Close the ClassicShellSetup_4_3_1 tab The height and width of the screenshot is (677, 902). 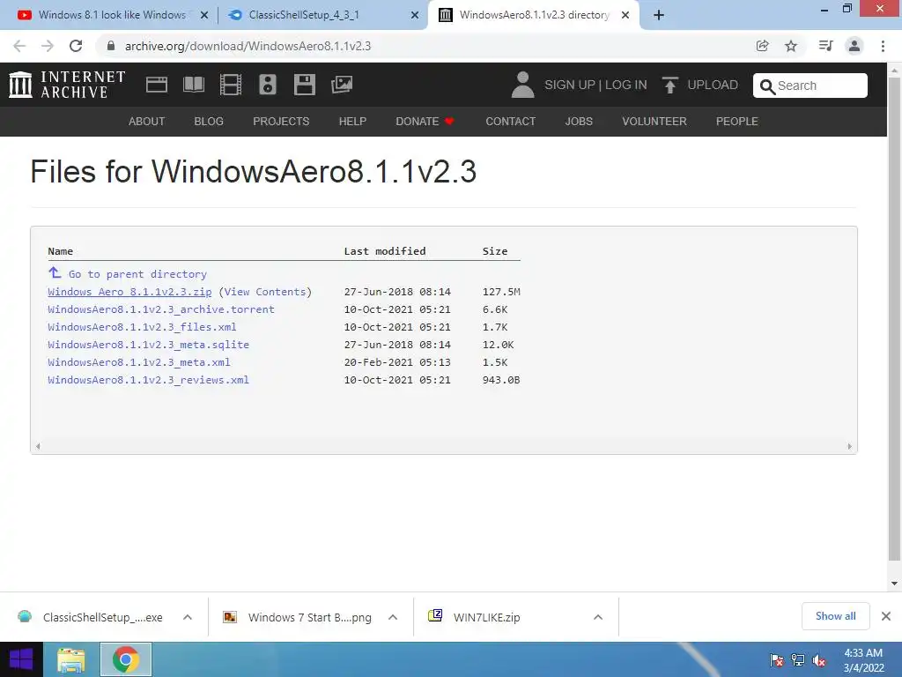tap(415, 15)
